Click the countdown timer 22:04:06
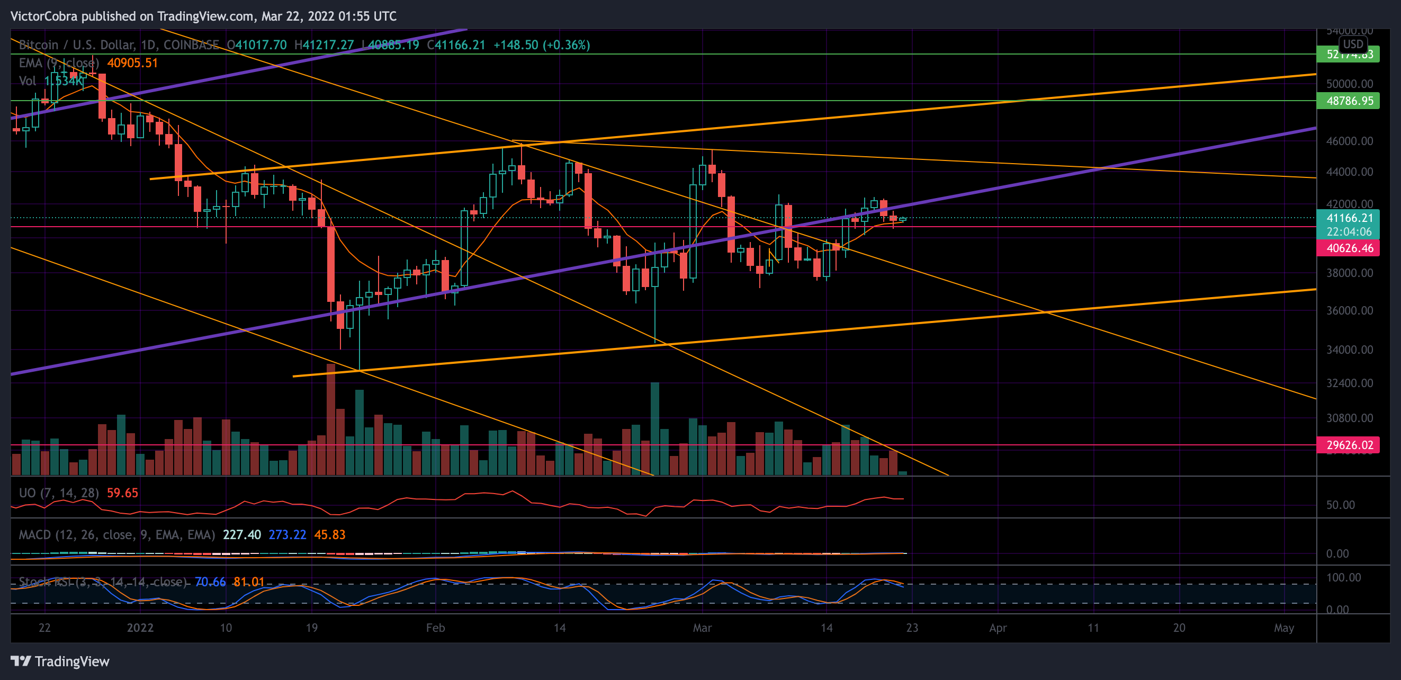This screenshot has width=1401, height=680. click(x=1349, y=231)
